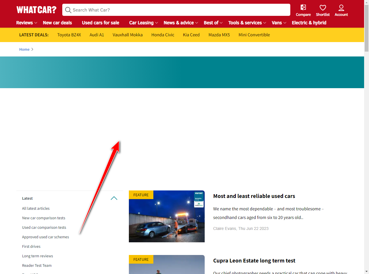Viewport: 369px width, 274px height.
Task: Click the FEATURE badge on reliable used cars article
Action: 141,195
